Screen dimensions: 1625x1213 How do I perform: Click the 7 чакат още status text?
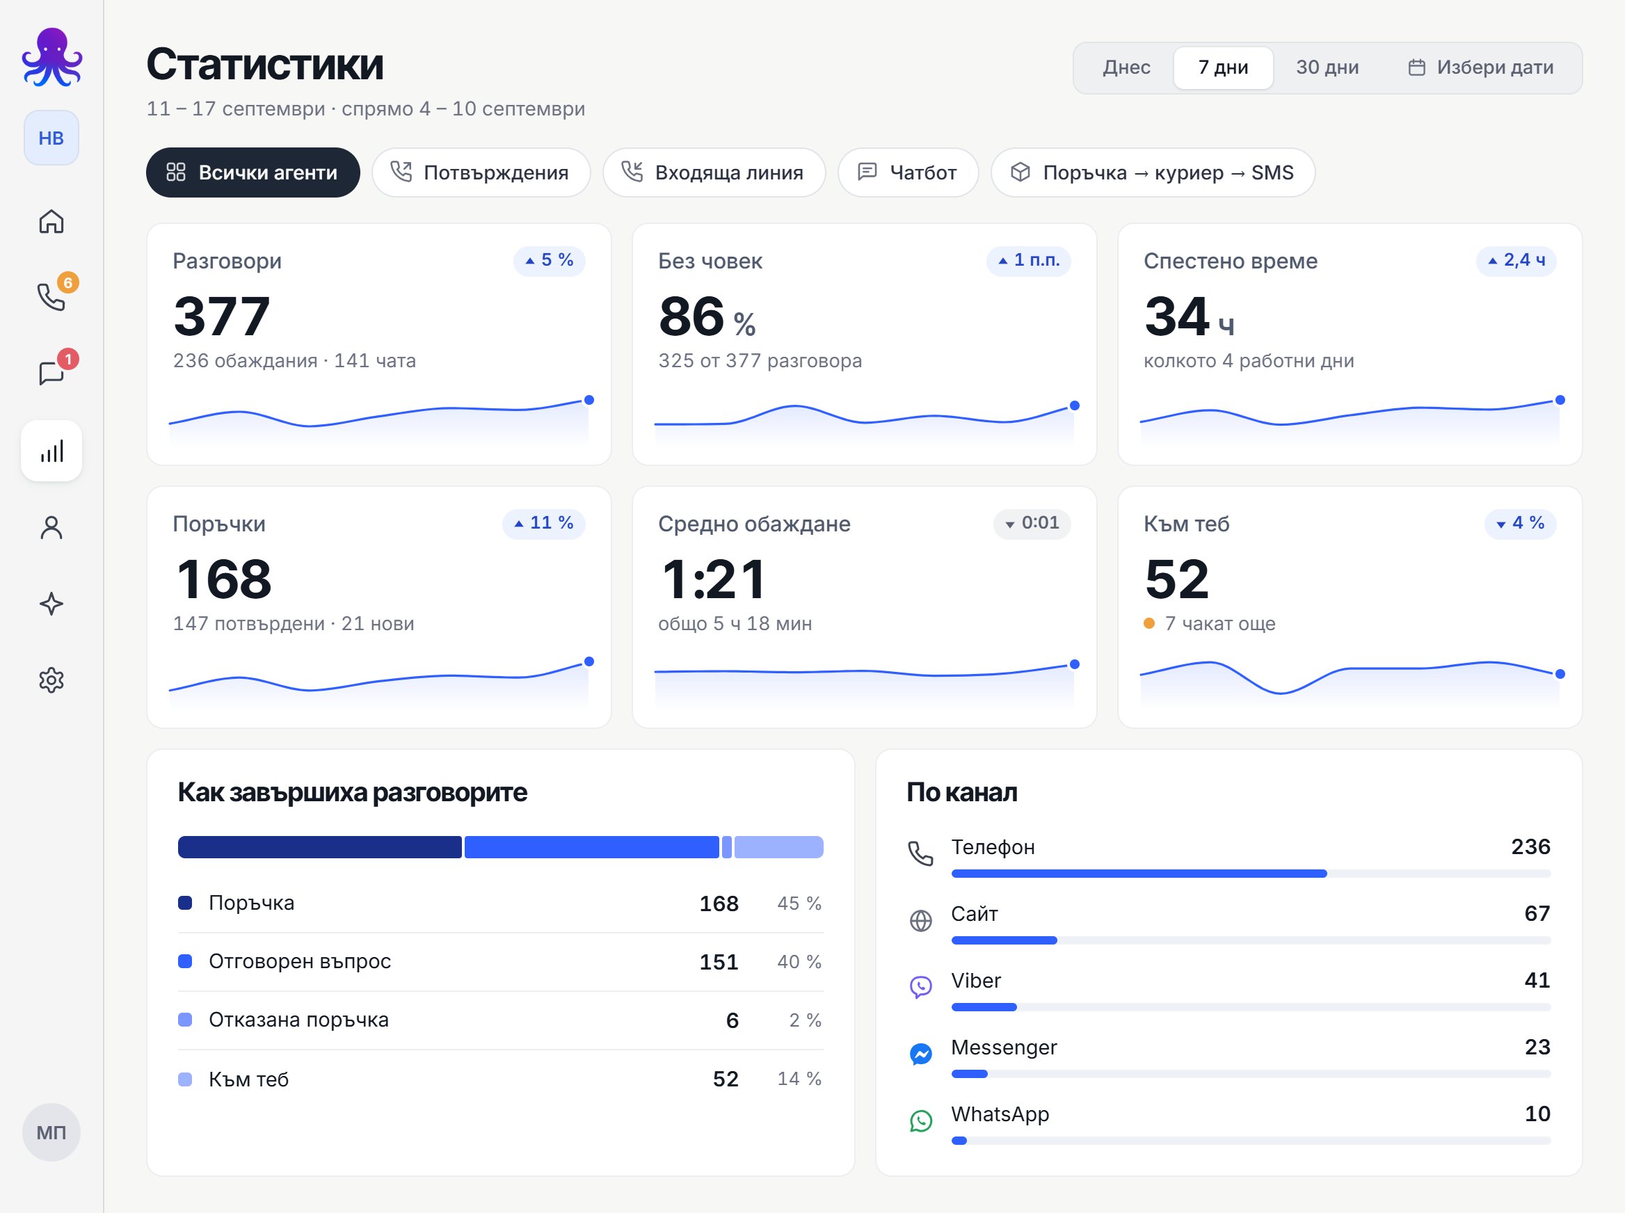tap(1219, 624)
